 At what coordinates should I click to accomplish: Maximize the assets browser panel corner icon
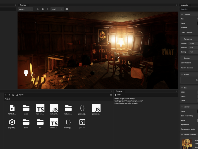coord(111,91)
